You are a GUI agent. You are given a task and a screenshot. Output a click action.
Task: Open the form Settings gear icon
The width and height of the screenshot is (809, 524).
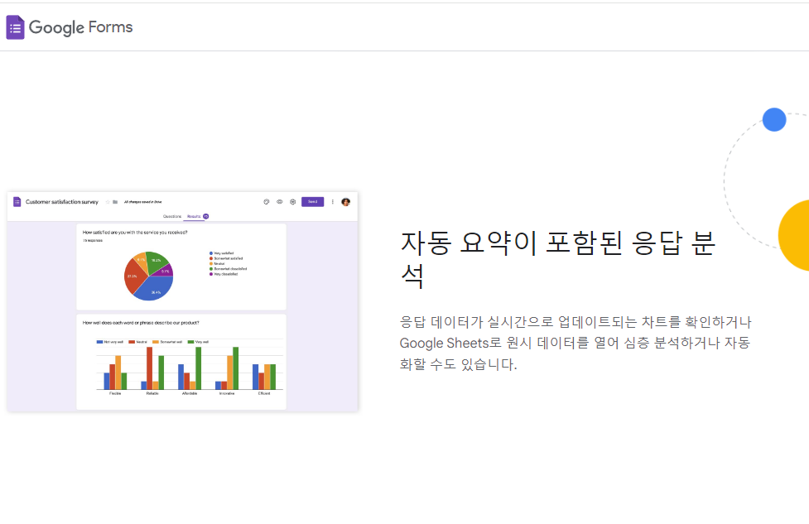click(293, 201)
